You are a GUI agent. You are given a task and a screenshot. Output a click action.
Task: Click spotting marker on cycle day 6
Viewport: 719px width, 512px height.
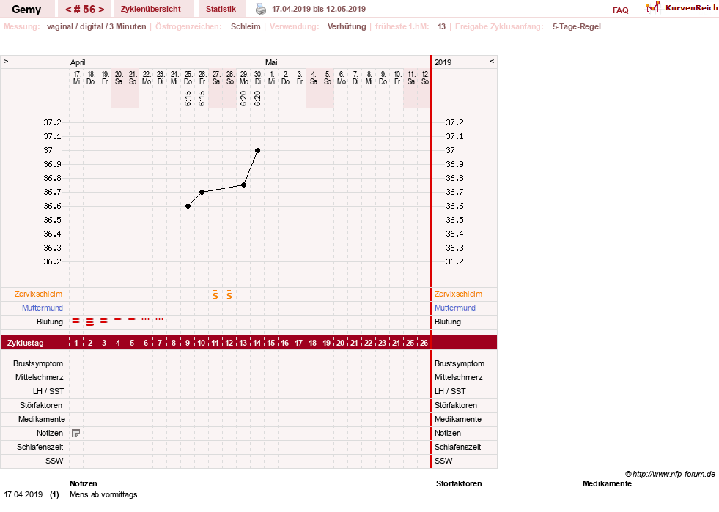[145, 319]
